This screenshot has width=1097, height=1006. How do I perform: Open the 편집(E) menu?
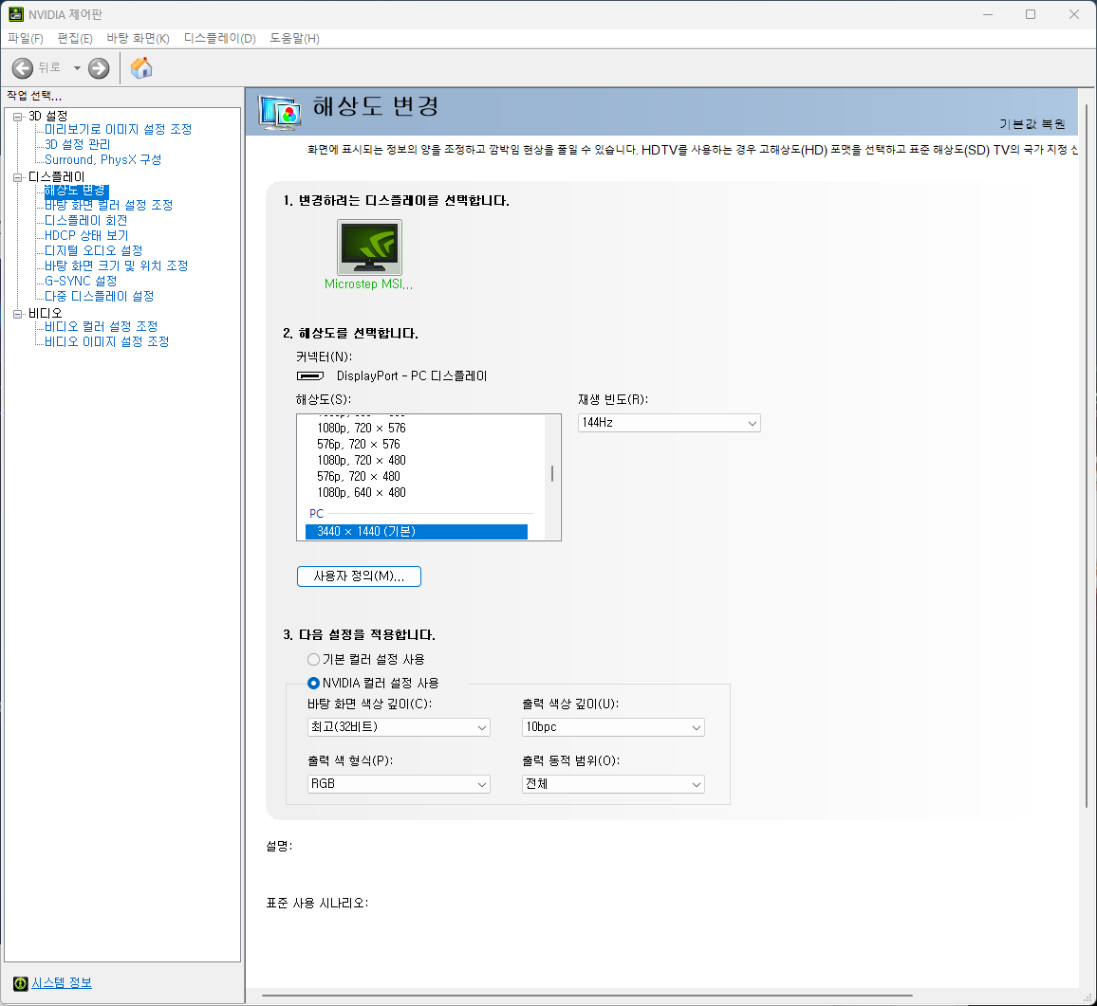[x=75, y=39]
